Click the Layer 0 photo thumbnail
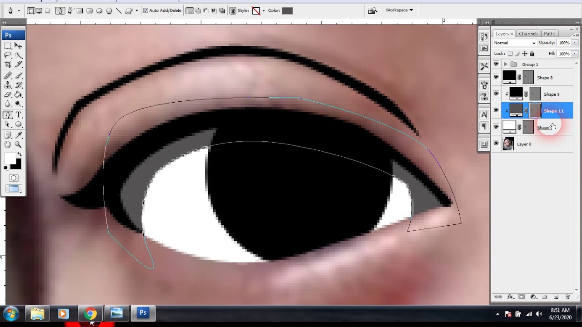582x327 pixels. [x=508, y=144]
